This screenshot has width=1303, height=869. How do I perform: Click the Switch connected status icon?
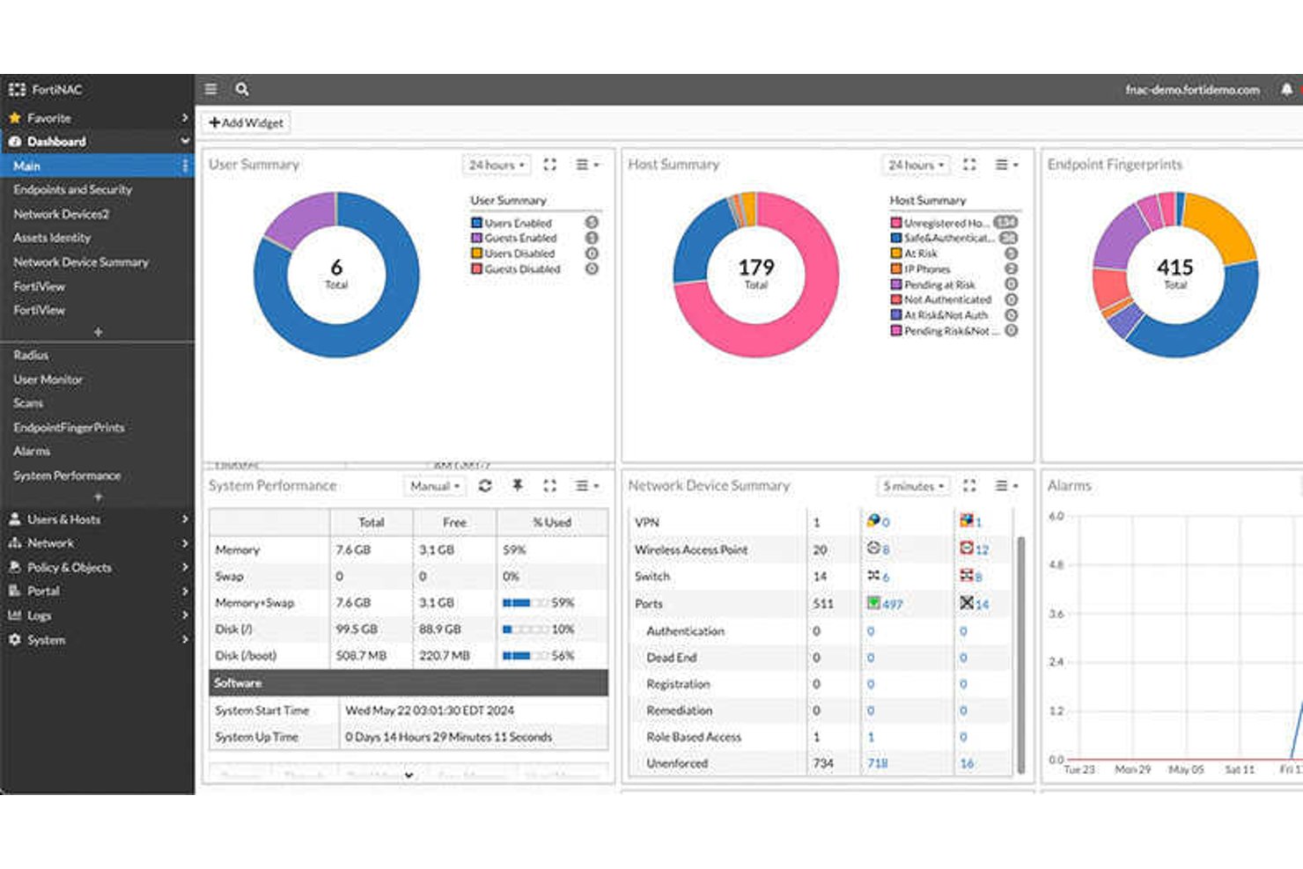pos(873,576)
